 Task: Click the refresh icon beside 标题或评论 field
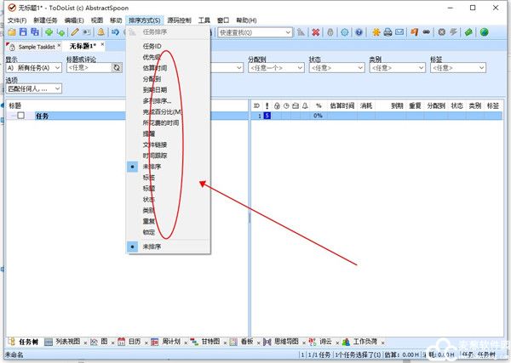117,67
